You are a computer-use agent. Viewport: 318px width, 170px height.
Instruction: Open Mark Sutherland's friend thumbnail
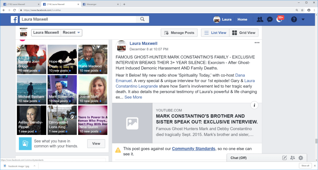pos(62,90)
